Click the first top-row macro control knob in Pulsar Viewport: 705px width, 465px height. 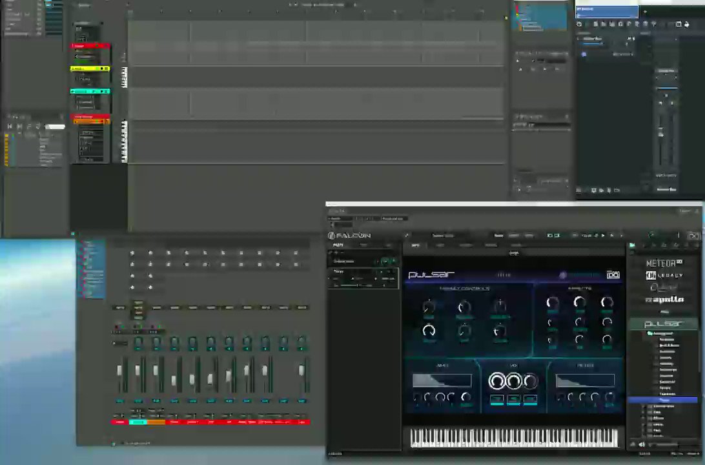[x=429, y=307]
